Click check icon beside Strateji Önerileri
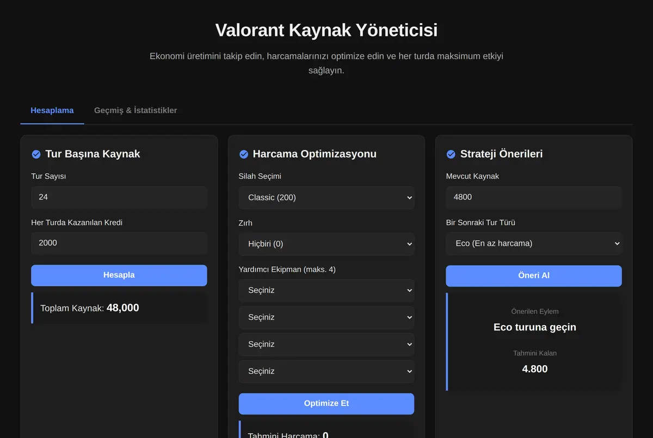This screenshot has height=438, width=653. coord(451,154)
